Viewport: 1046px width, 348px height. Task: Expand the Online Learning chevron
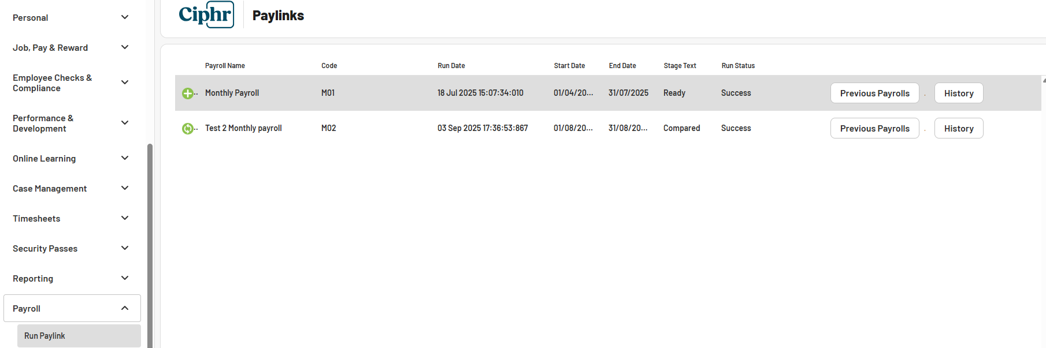tap(125, 158)
